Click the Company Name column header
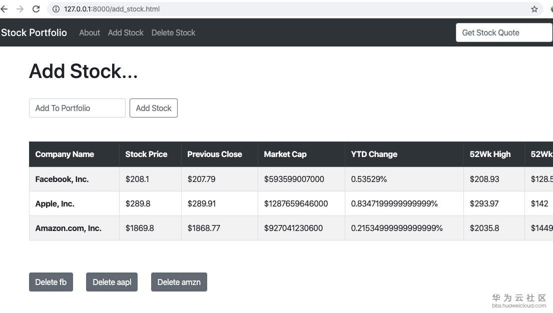 pos(65,154)
